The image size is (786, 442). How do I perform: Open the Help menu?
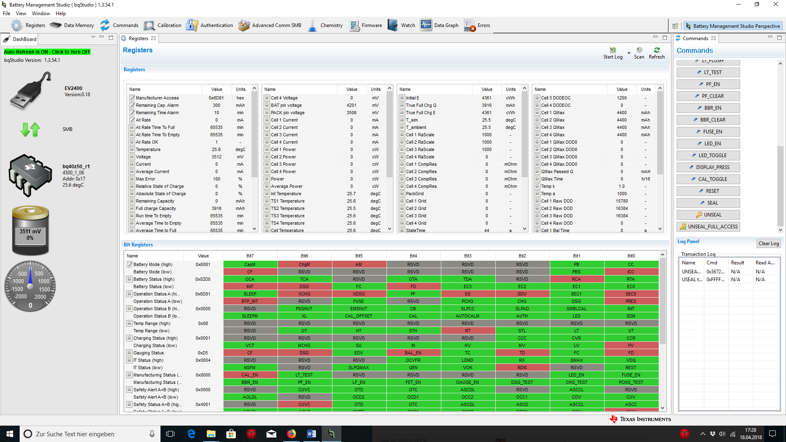coord(61,14)
